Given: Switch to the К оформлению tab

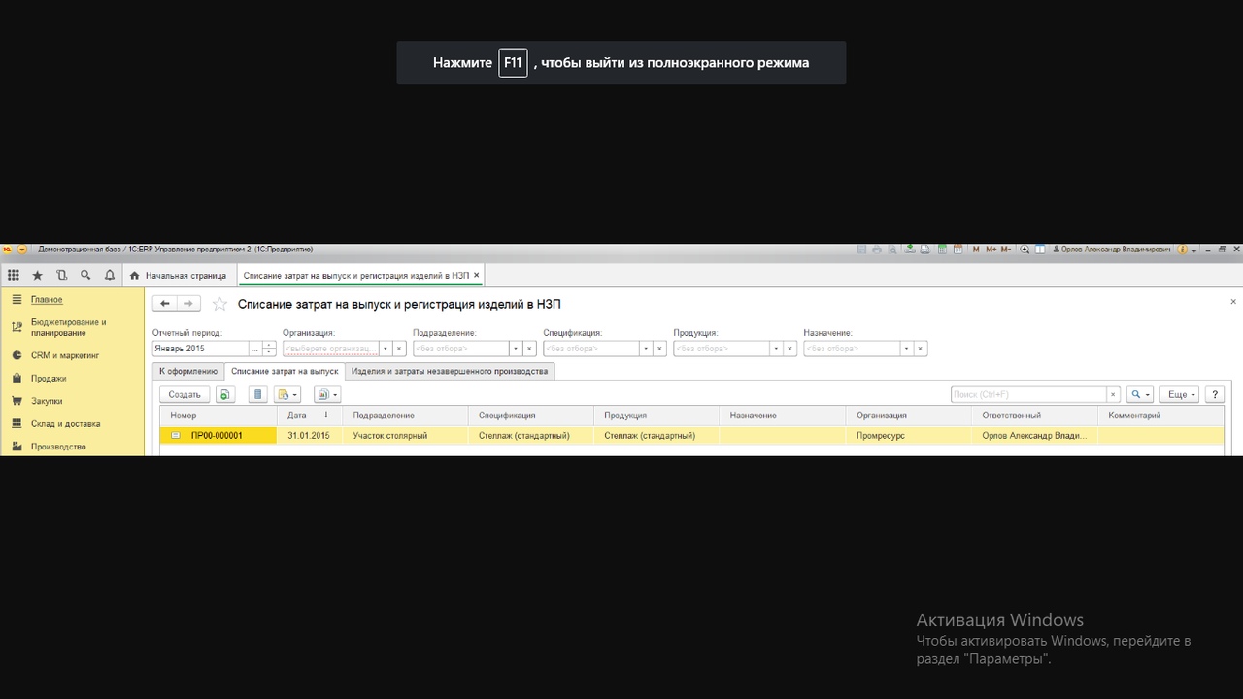Looking at the screenshot, I should click(188, 371).
